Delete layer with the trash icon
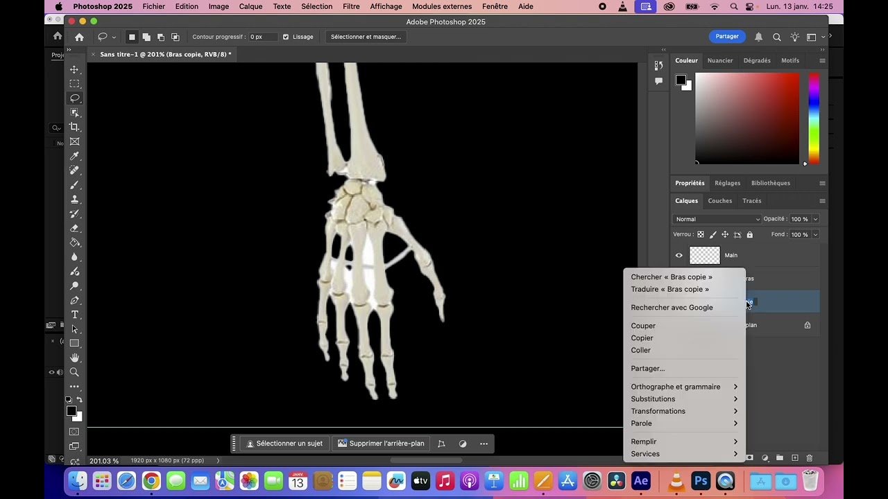 (809, 458)
